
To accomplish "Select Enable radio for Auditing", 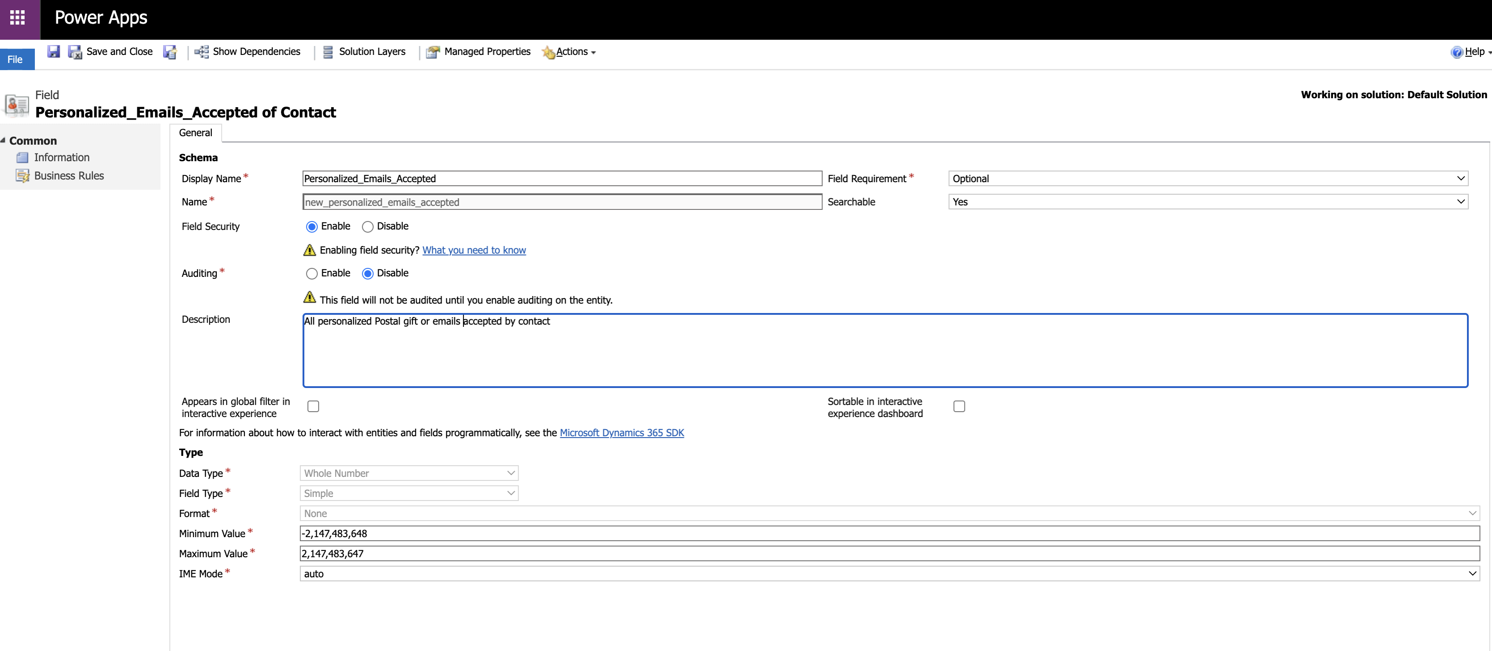I will coord(312,274).
